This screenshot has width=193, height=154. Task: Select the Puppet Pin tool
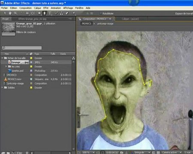74,13
